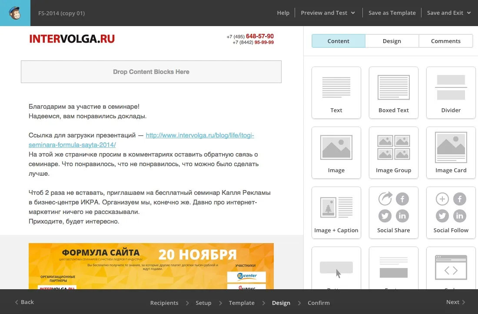The width and height of the screenshot is (478, 314).
Task: Click the Drop Content Blocks Here area
Action: pyautogui.click(x=151, y=72)
